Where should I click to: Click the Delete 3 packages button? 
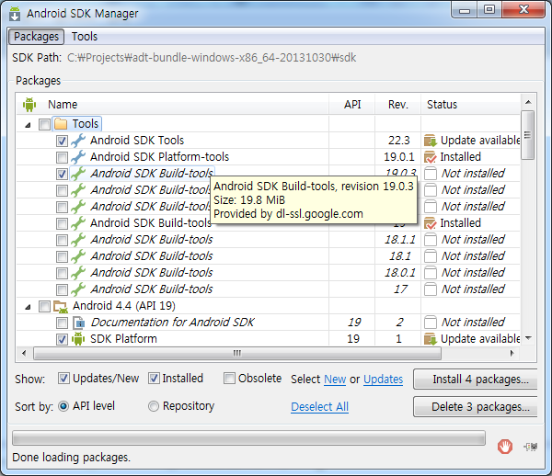(x=476, y=407)
